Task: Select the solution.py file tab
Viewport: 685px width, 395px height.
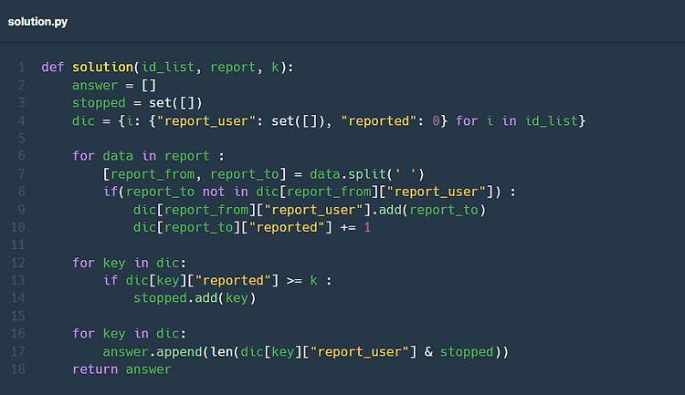Action: (x=37, y=22)
